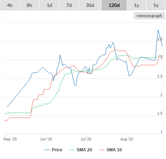Open the 7d time range view

pos(69,5)
